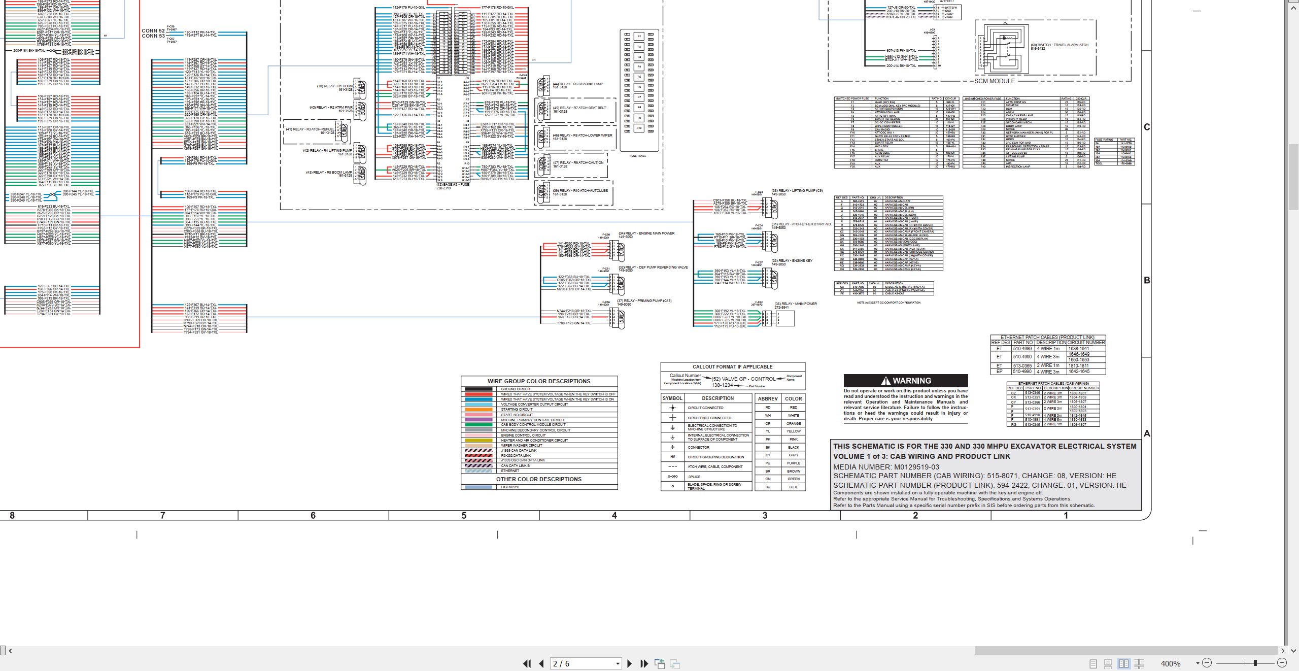Image resolution: width=1299 pixels, height=671 pixels.
Task: Open the page number dropdown
Action: 618,663
